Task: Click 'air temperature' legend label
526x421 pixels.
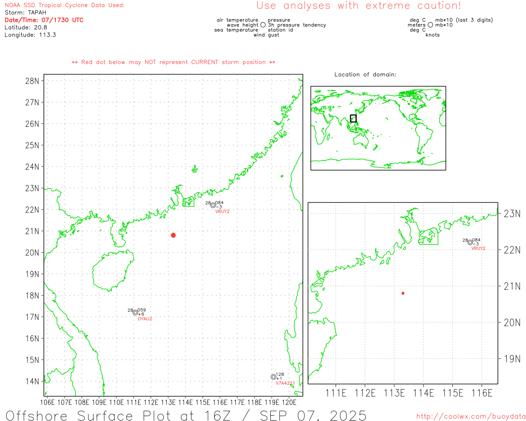Action: click(x=238, y=20)
